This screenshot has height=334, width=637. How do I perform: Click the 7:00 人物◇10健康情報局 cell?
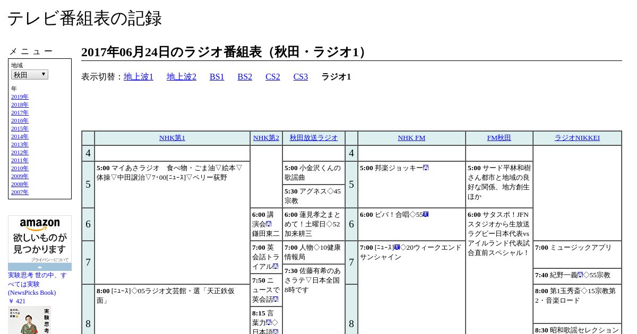point(314,252)
